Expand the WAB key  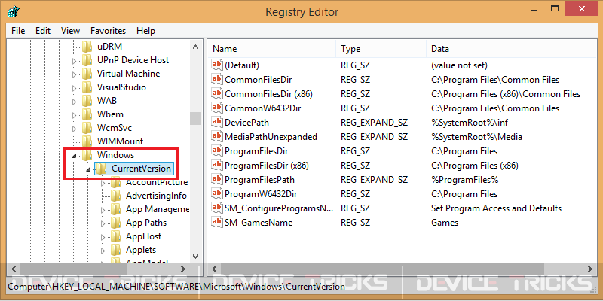pos(74,102)
